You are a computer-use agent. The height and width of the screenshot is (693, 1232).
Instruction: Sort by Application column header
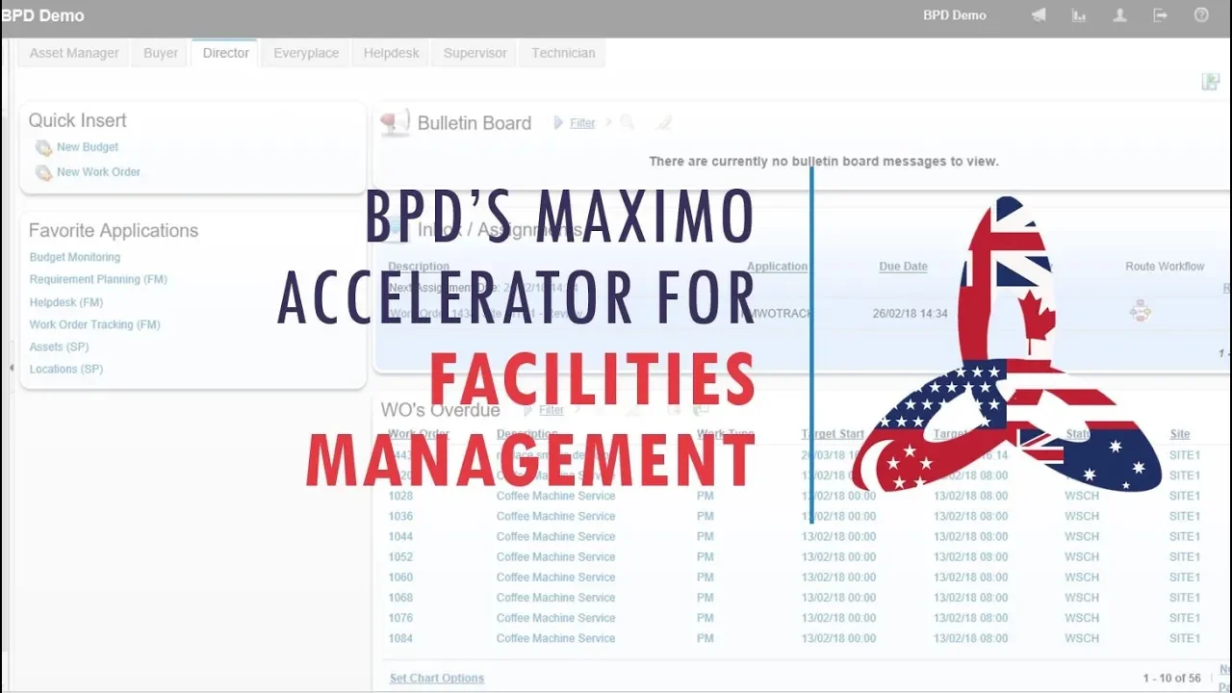click(777, 267)
